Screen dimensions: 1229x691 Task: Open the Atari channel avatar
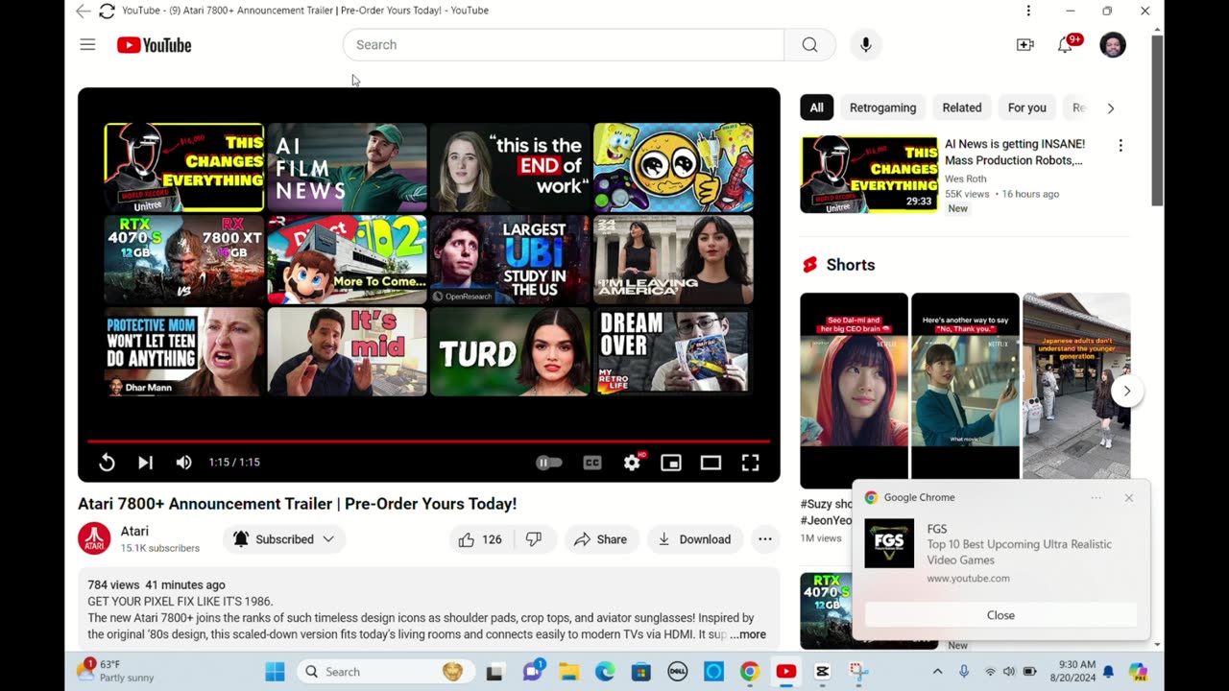tap(94, 538)
